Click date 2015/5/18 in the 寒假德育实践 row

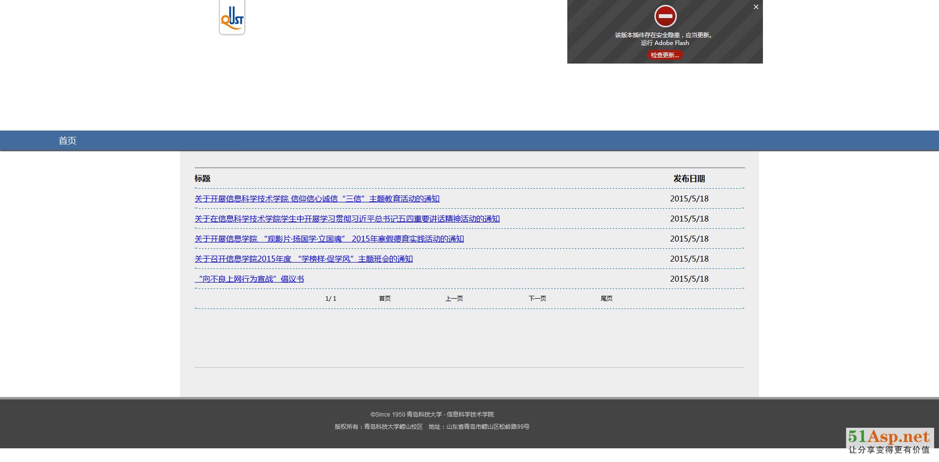coord(689,239)
